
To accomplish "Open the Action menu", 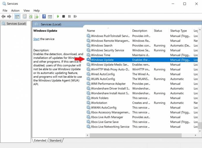I will tap(15, 10).
